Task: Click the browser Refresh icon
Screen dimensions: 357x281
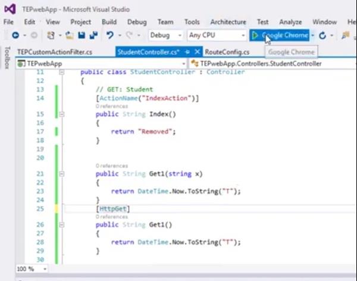Action: pyautogui.click(x=322, y=36)
